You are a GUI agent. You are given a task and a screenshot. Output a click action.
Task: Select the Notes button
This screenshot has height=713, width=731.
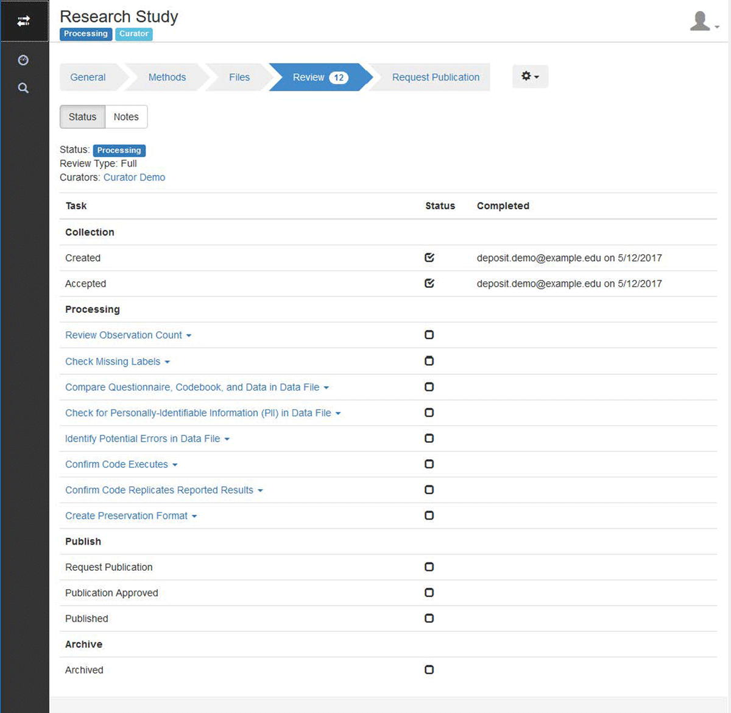pyautogui.click(x=126, y=117)
